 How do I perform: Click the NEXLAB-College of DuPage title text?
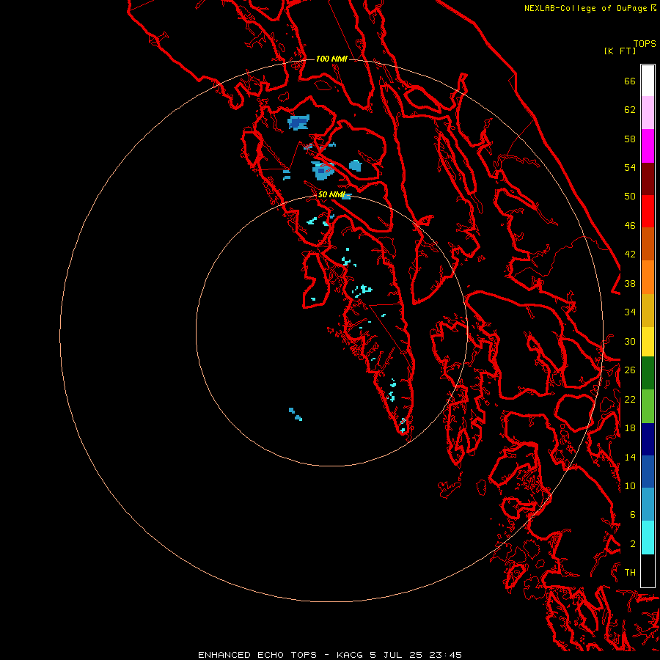point(585,8)
